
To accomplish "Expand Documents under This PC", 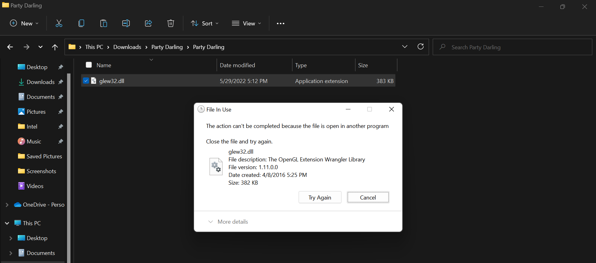I will point(11,253).
